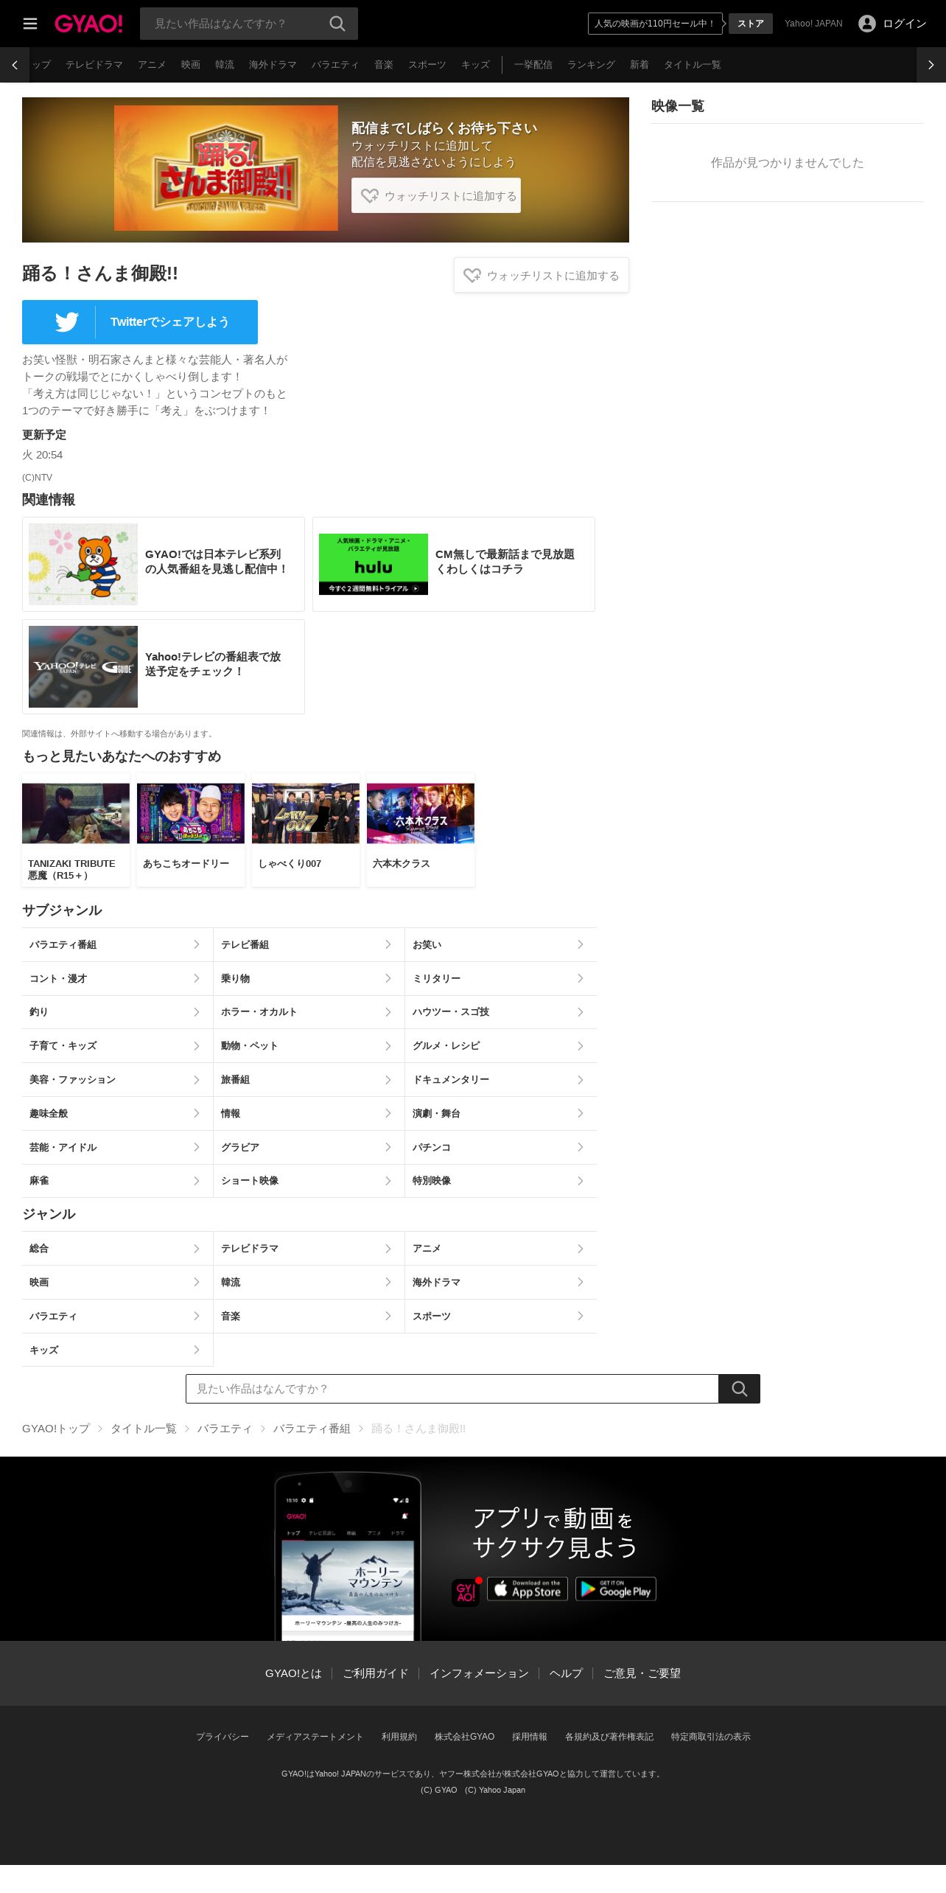Open グルメ・レシピ subgenre row
The image size is (946, 1893).
pyautogui.click(x=501, y=1046)
